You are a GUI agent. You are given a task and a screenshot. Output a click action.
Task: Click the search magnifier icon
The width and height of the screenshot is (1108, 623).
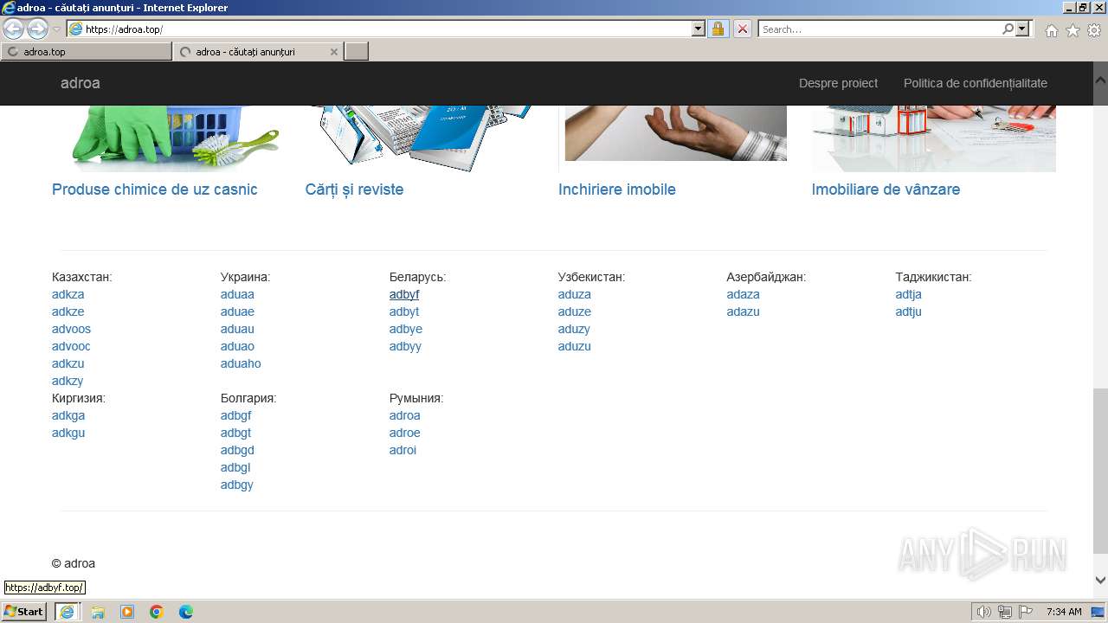pyautogui.click(x=1008, y=29)
